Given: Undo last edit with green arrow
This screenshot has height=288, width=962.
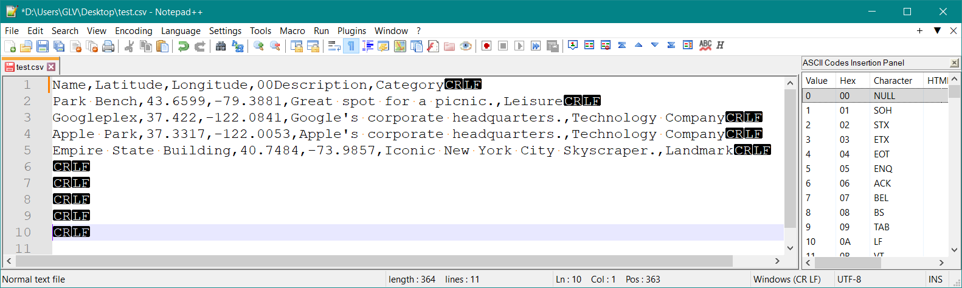Looking at the screenshot, I should (183, 46).
